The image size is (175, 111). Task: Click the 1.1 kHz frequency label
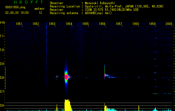pos(2,36)
